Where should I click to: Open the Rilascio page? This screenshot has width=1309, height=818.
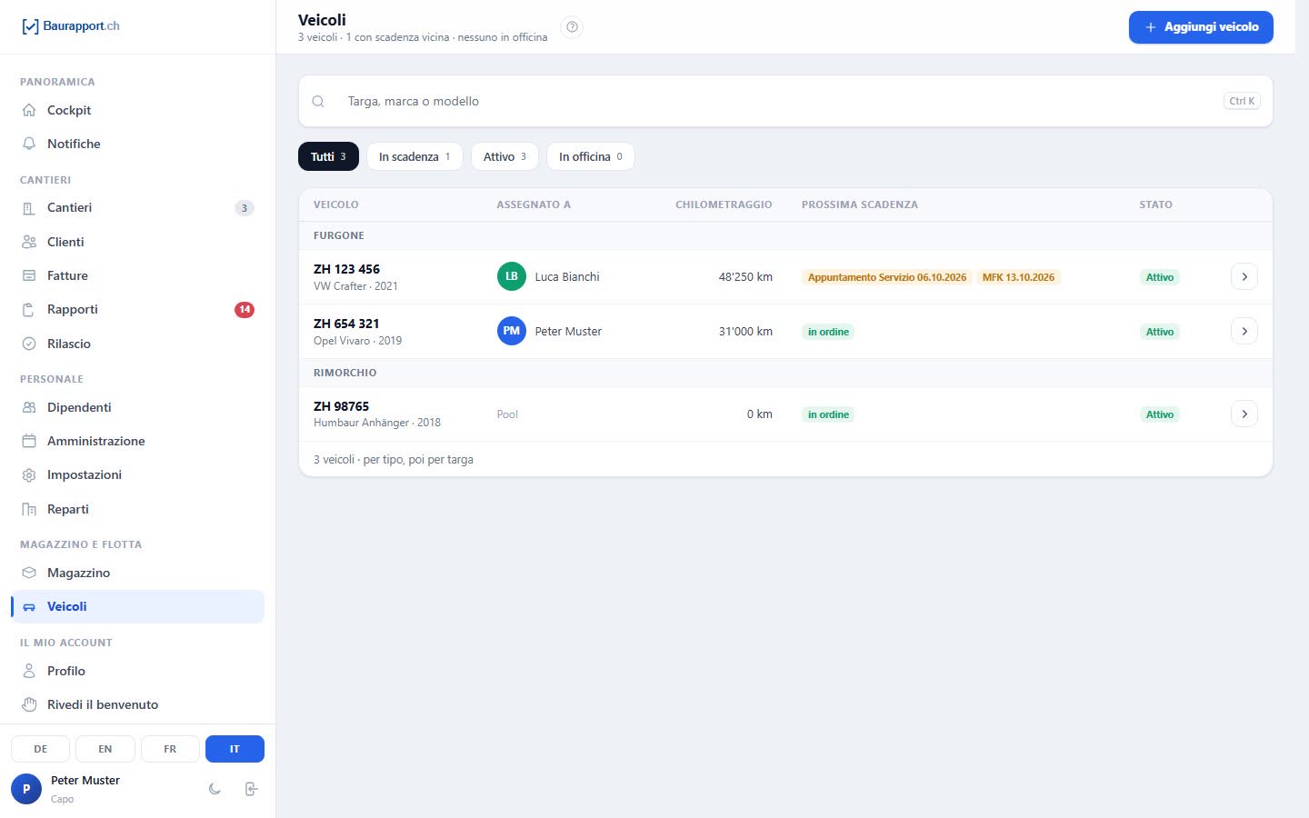tap(137, 344)
